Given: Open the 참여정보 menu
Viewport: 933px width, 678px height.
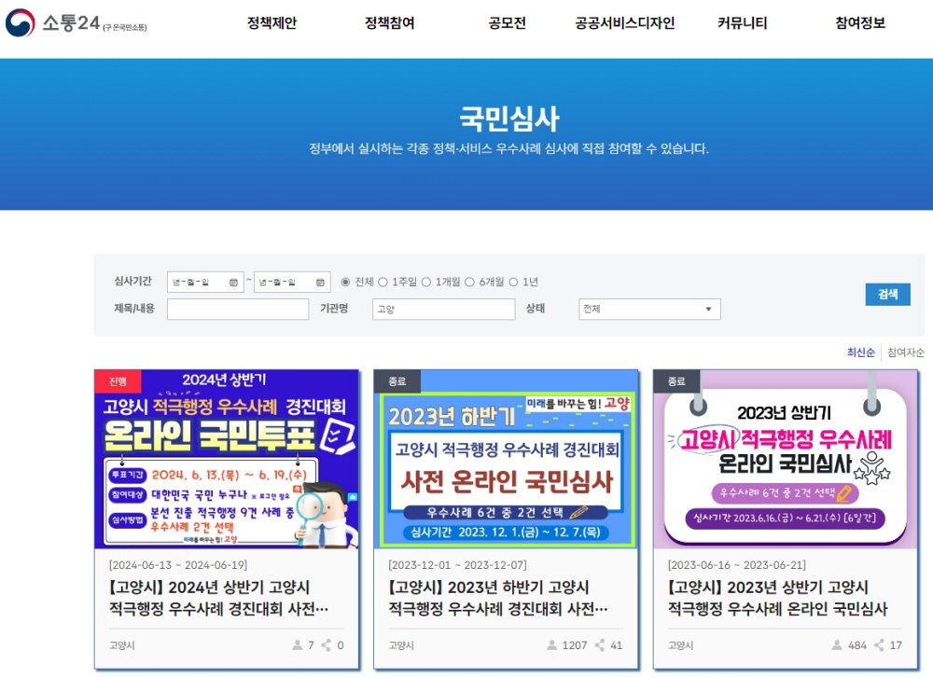Looking at the screenshot, I should point(860,23).
